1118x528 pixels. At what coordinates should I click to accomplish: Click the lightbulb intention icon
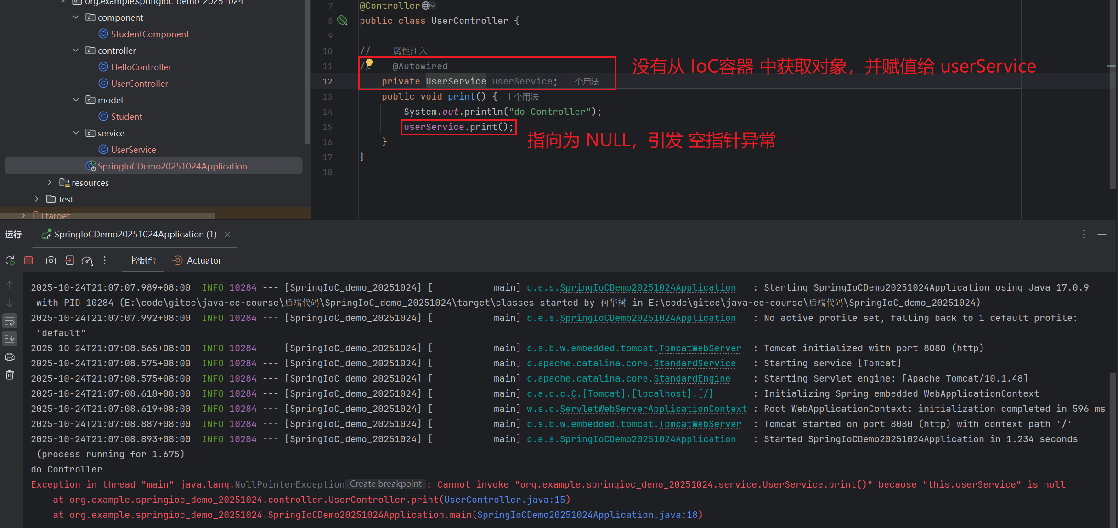coord(369,64)
